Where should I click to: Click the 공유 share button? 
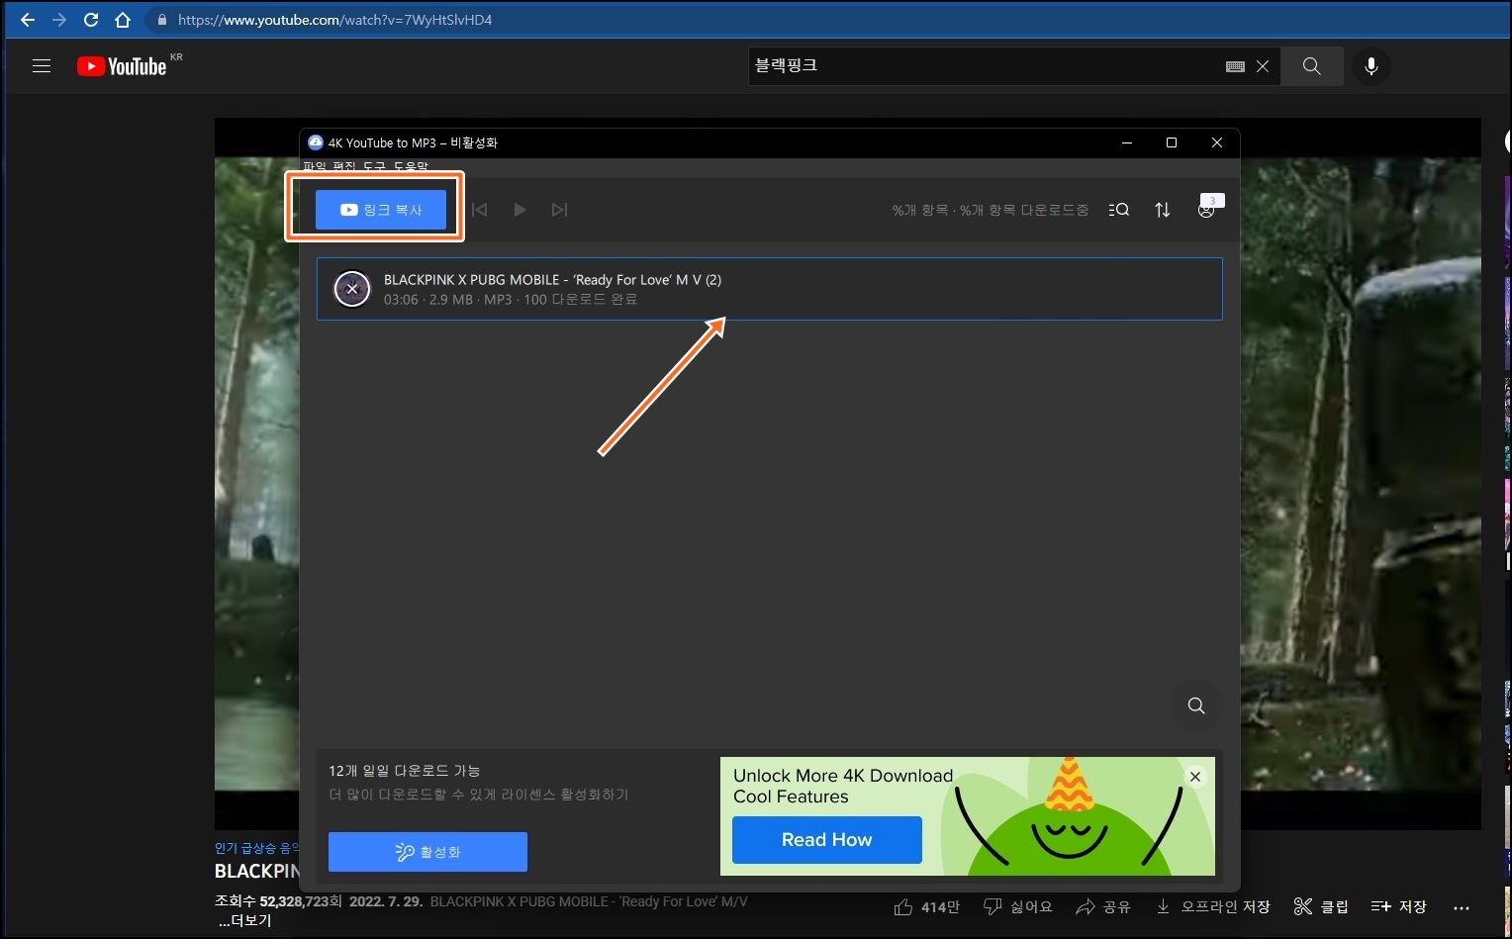pos(1103,907)
